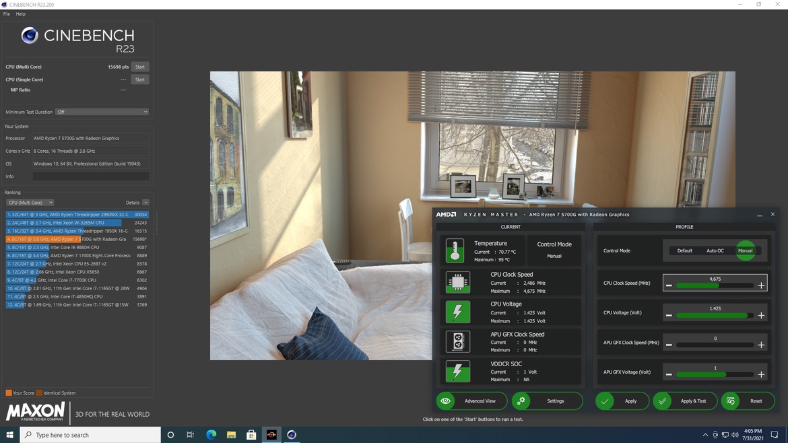
Task: Open the Minimum Test Duration dropdown
Action: (x=102, y=112)
